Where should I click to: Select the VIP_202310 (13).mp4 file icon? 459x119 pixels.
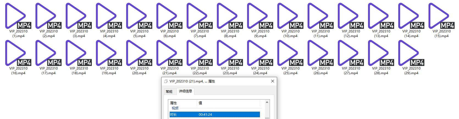[x=381, y=16]
